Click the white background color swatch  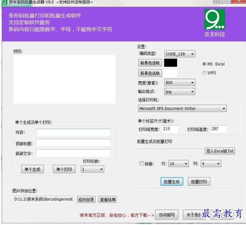pos(171,73)
